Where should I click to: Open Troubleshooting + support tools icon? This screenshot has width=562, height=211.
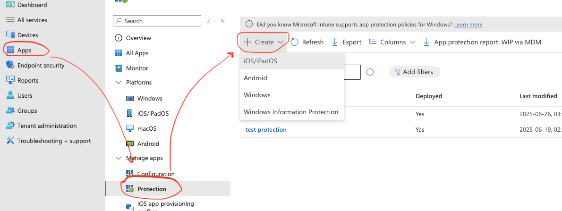pyautogui.click(x=10, y=141)
